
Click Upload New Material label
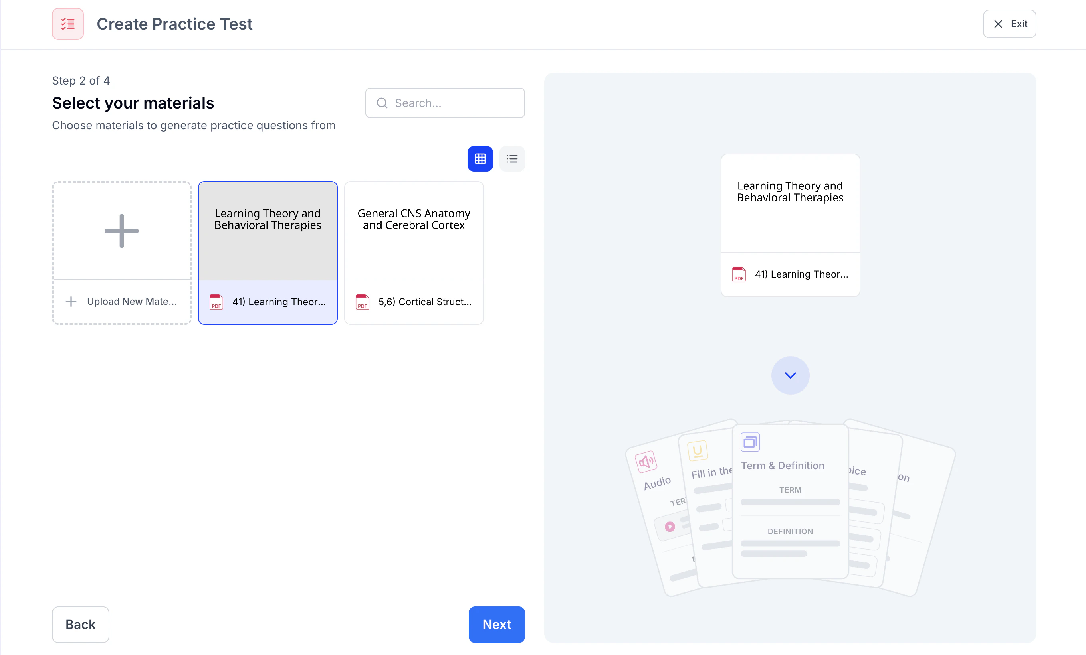point(131,302)
